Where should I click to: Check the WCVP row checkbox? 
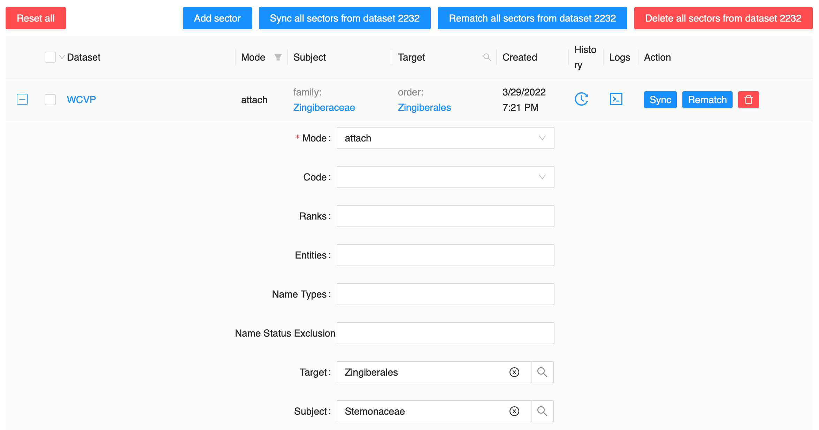click(50, 99)
